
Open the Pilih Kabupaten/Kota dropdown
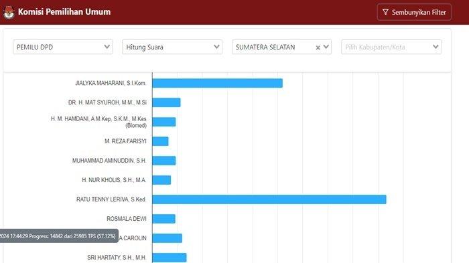point(391,47)
